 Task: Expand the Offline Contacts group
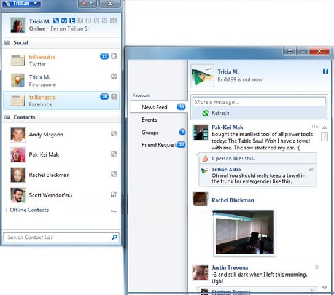pos(29,210)
